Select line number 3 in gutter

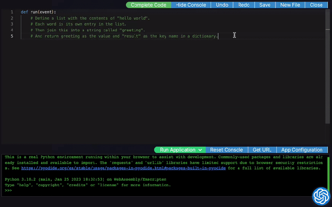(x=12, y=24)
